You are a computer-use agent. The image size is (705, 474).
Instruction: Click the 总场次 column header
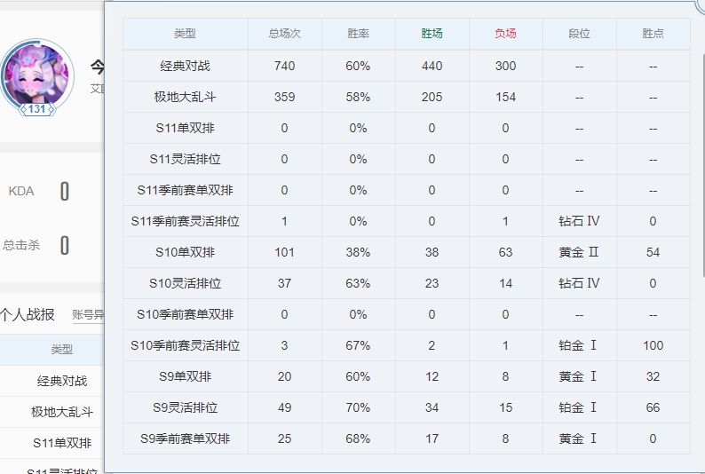tap(285, 33)
